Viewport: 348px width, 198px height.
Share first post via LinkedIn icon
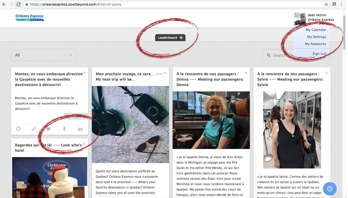(x=80, y=129)
